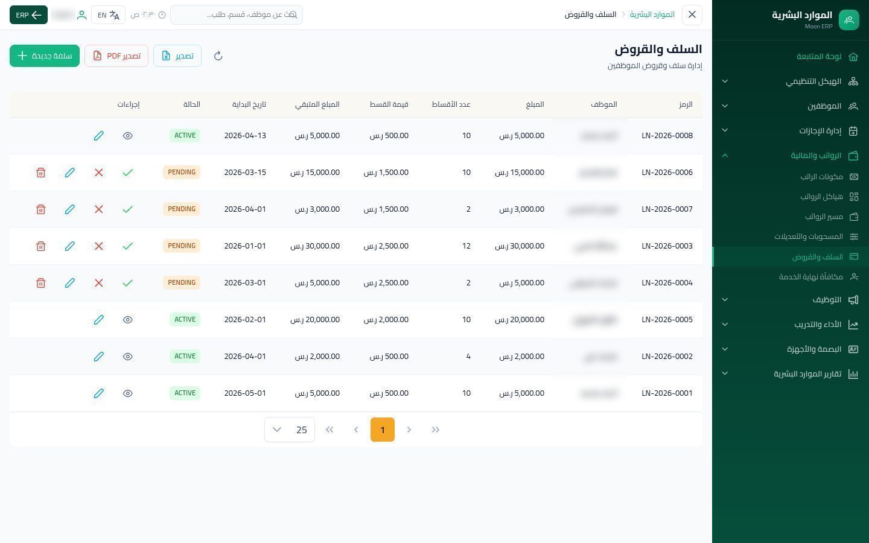This screenshot has width=869, height=543.
Task: Click the تصدير PDF export button
Action: pos(116,56)
